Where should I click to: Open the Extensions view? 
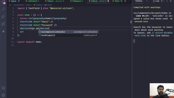click(3, 24)
